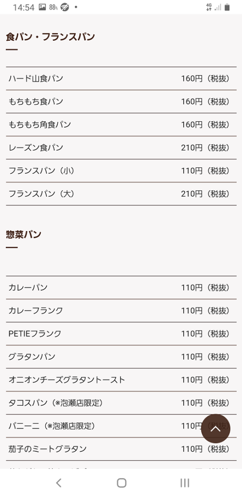The image size is (242, 497).
Task: Select the ハード山食パン row
Action: (121, 79)
